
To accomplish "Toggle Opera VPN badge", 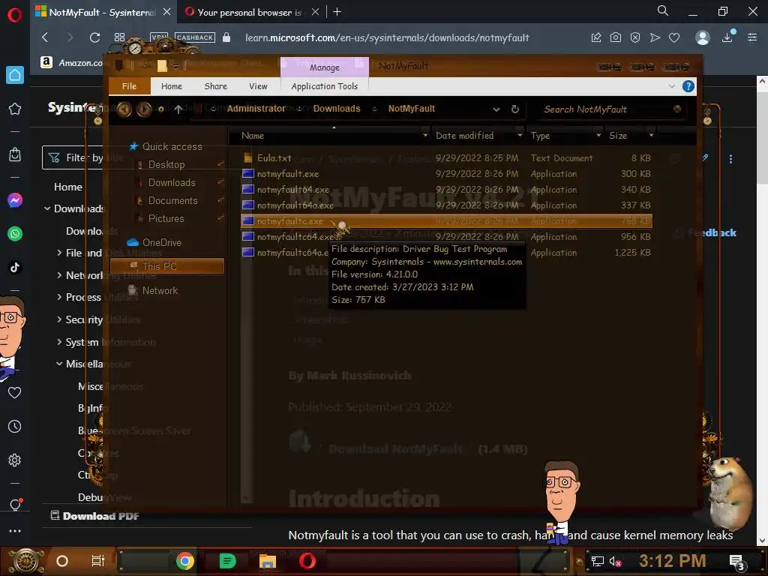I will [159, 37].
